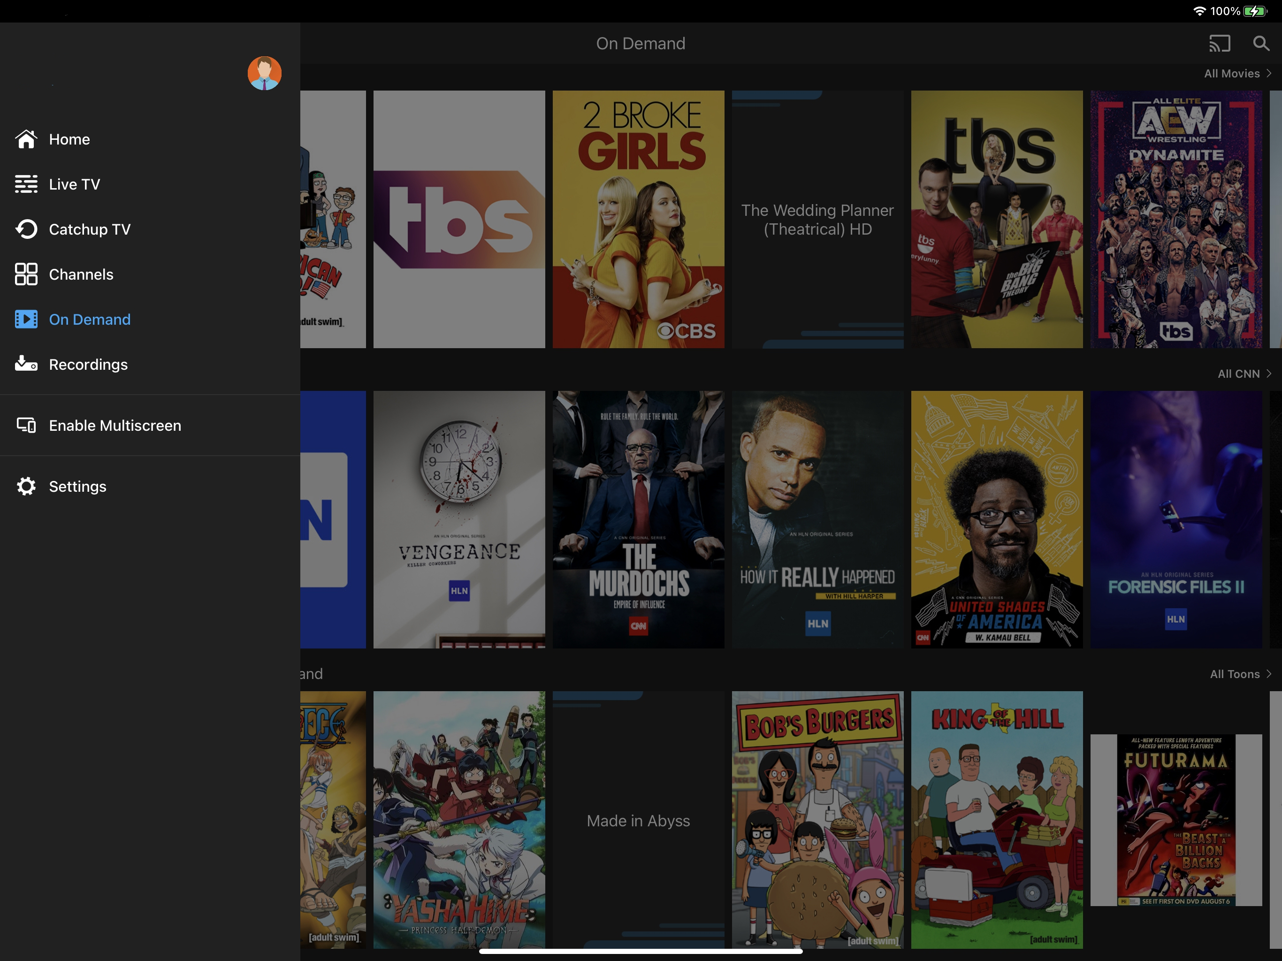The width and height of the screenshot is (1282, 961).
Task: Open The Wedding Planner (Theatrical) HD tile
Action: [x=817, y=219]
